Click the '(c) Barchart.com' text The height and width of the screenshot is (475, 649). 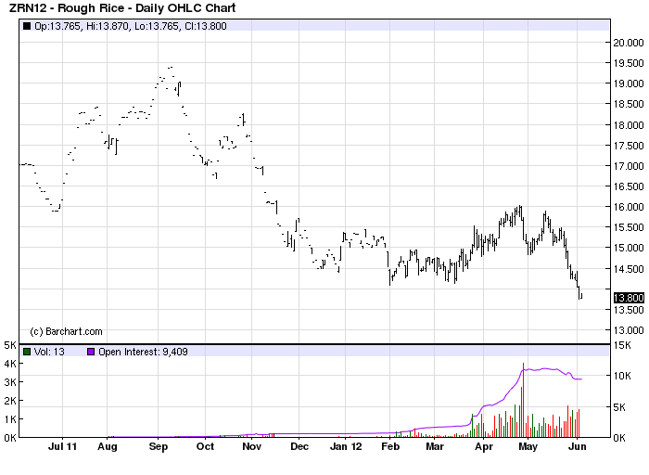point(66,331)
